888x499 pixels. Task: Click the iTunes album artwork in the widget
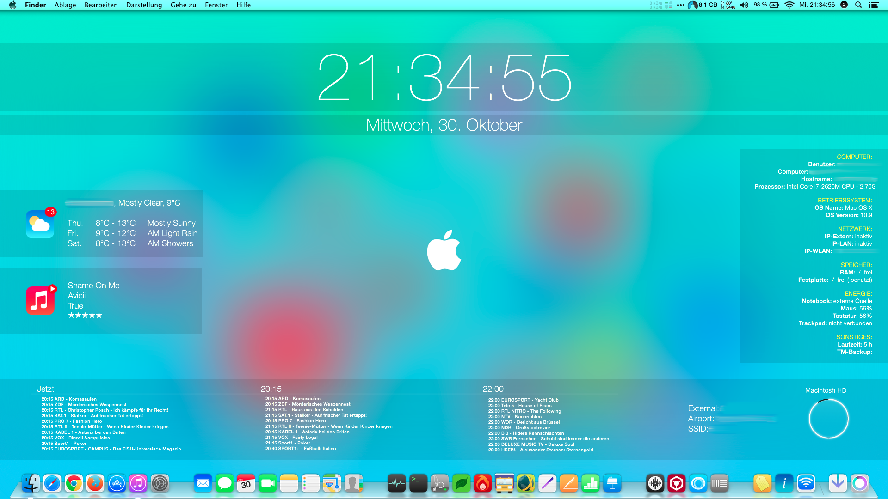40,300
